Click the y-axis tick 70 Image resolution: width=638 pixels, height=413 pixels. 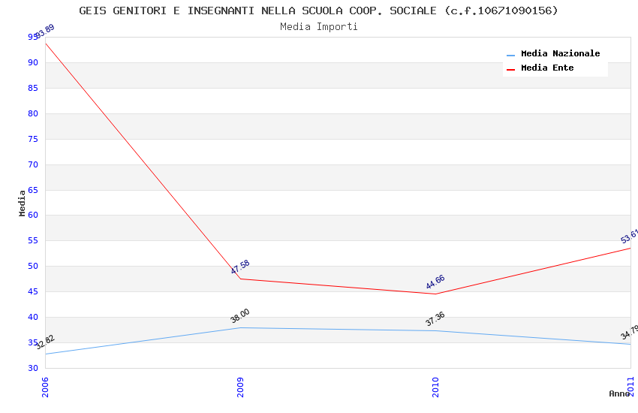[33, 164]
